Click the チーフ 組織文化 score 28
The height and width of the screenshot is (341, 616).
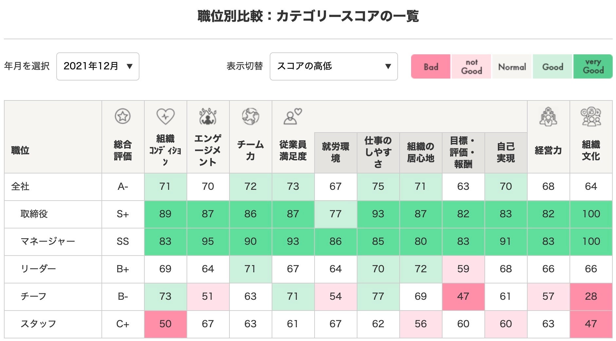coord(591,296)
